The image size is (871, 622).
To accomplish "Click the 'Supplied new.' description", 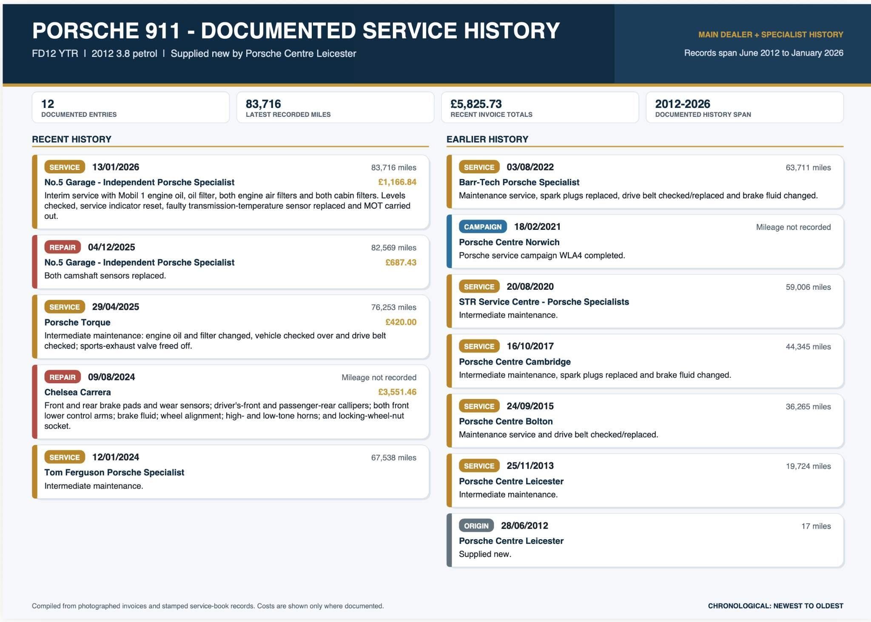I will point(485,554).
